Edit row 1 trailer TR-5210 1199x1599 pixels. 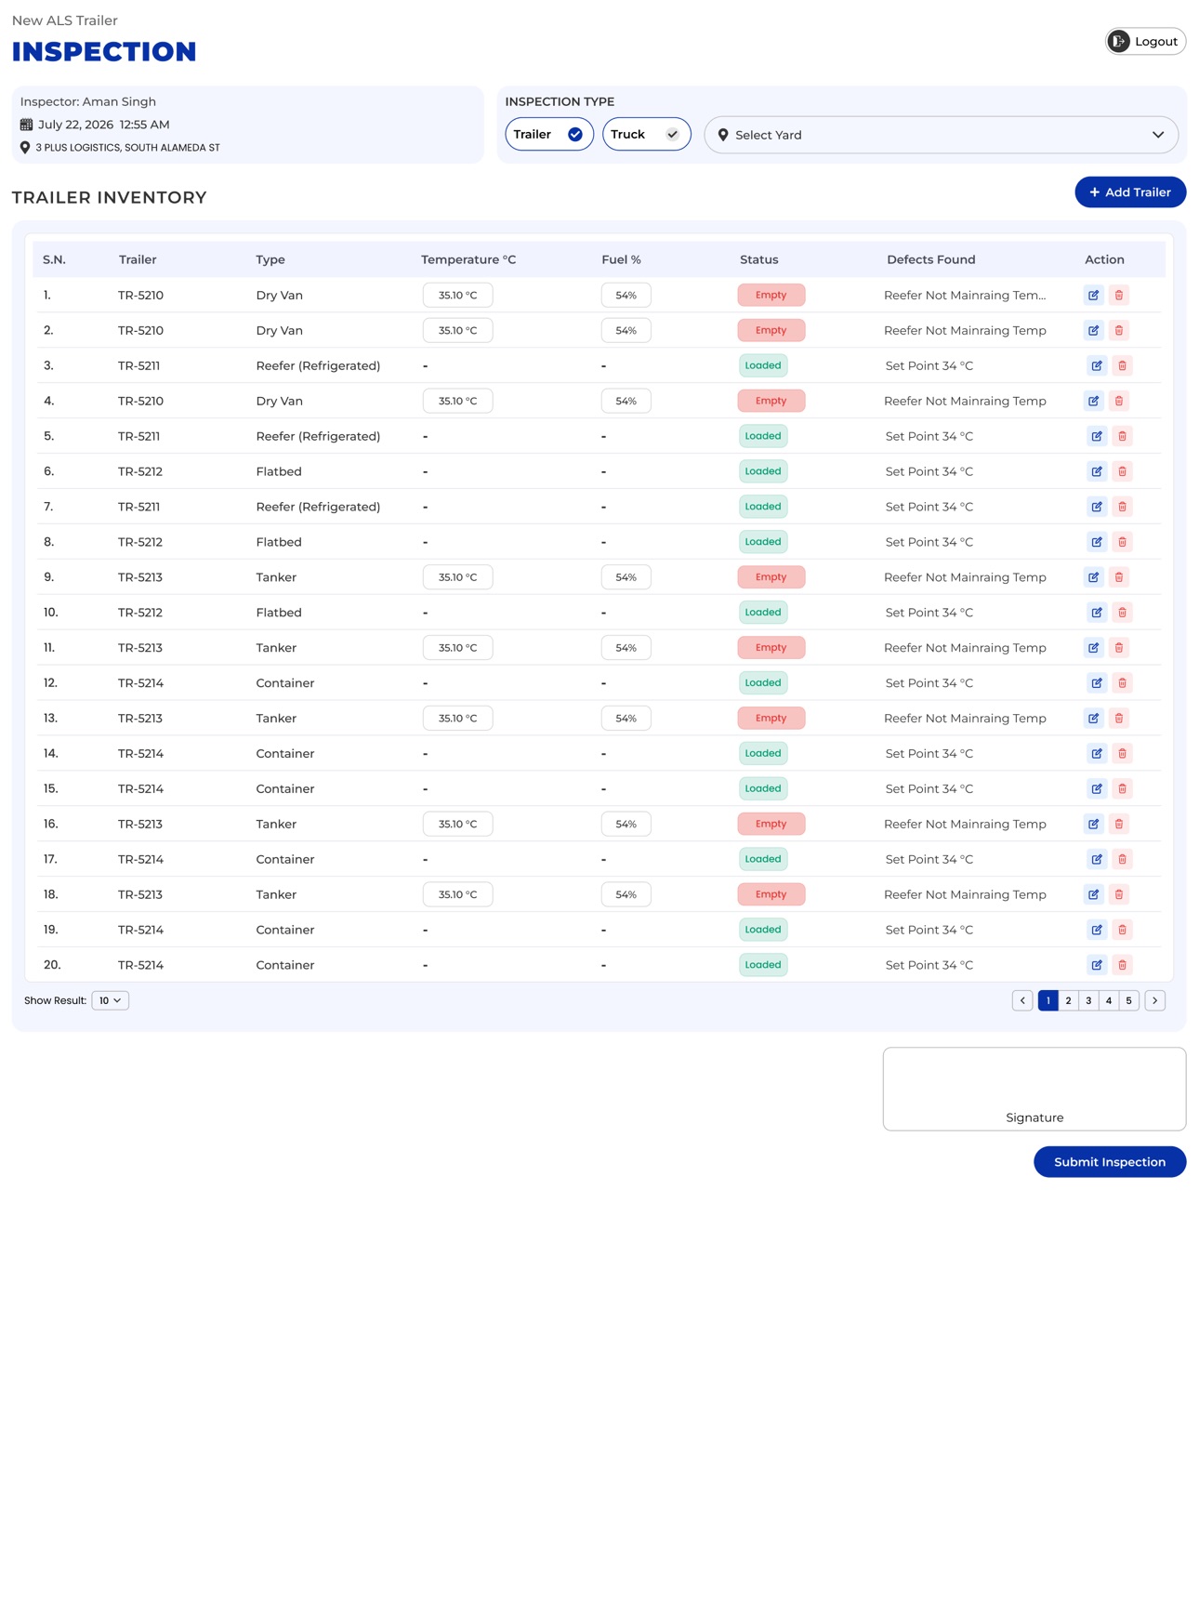(x=1093, y=295)
